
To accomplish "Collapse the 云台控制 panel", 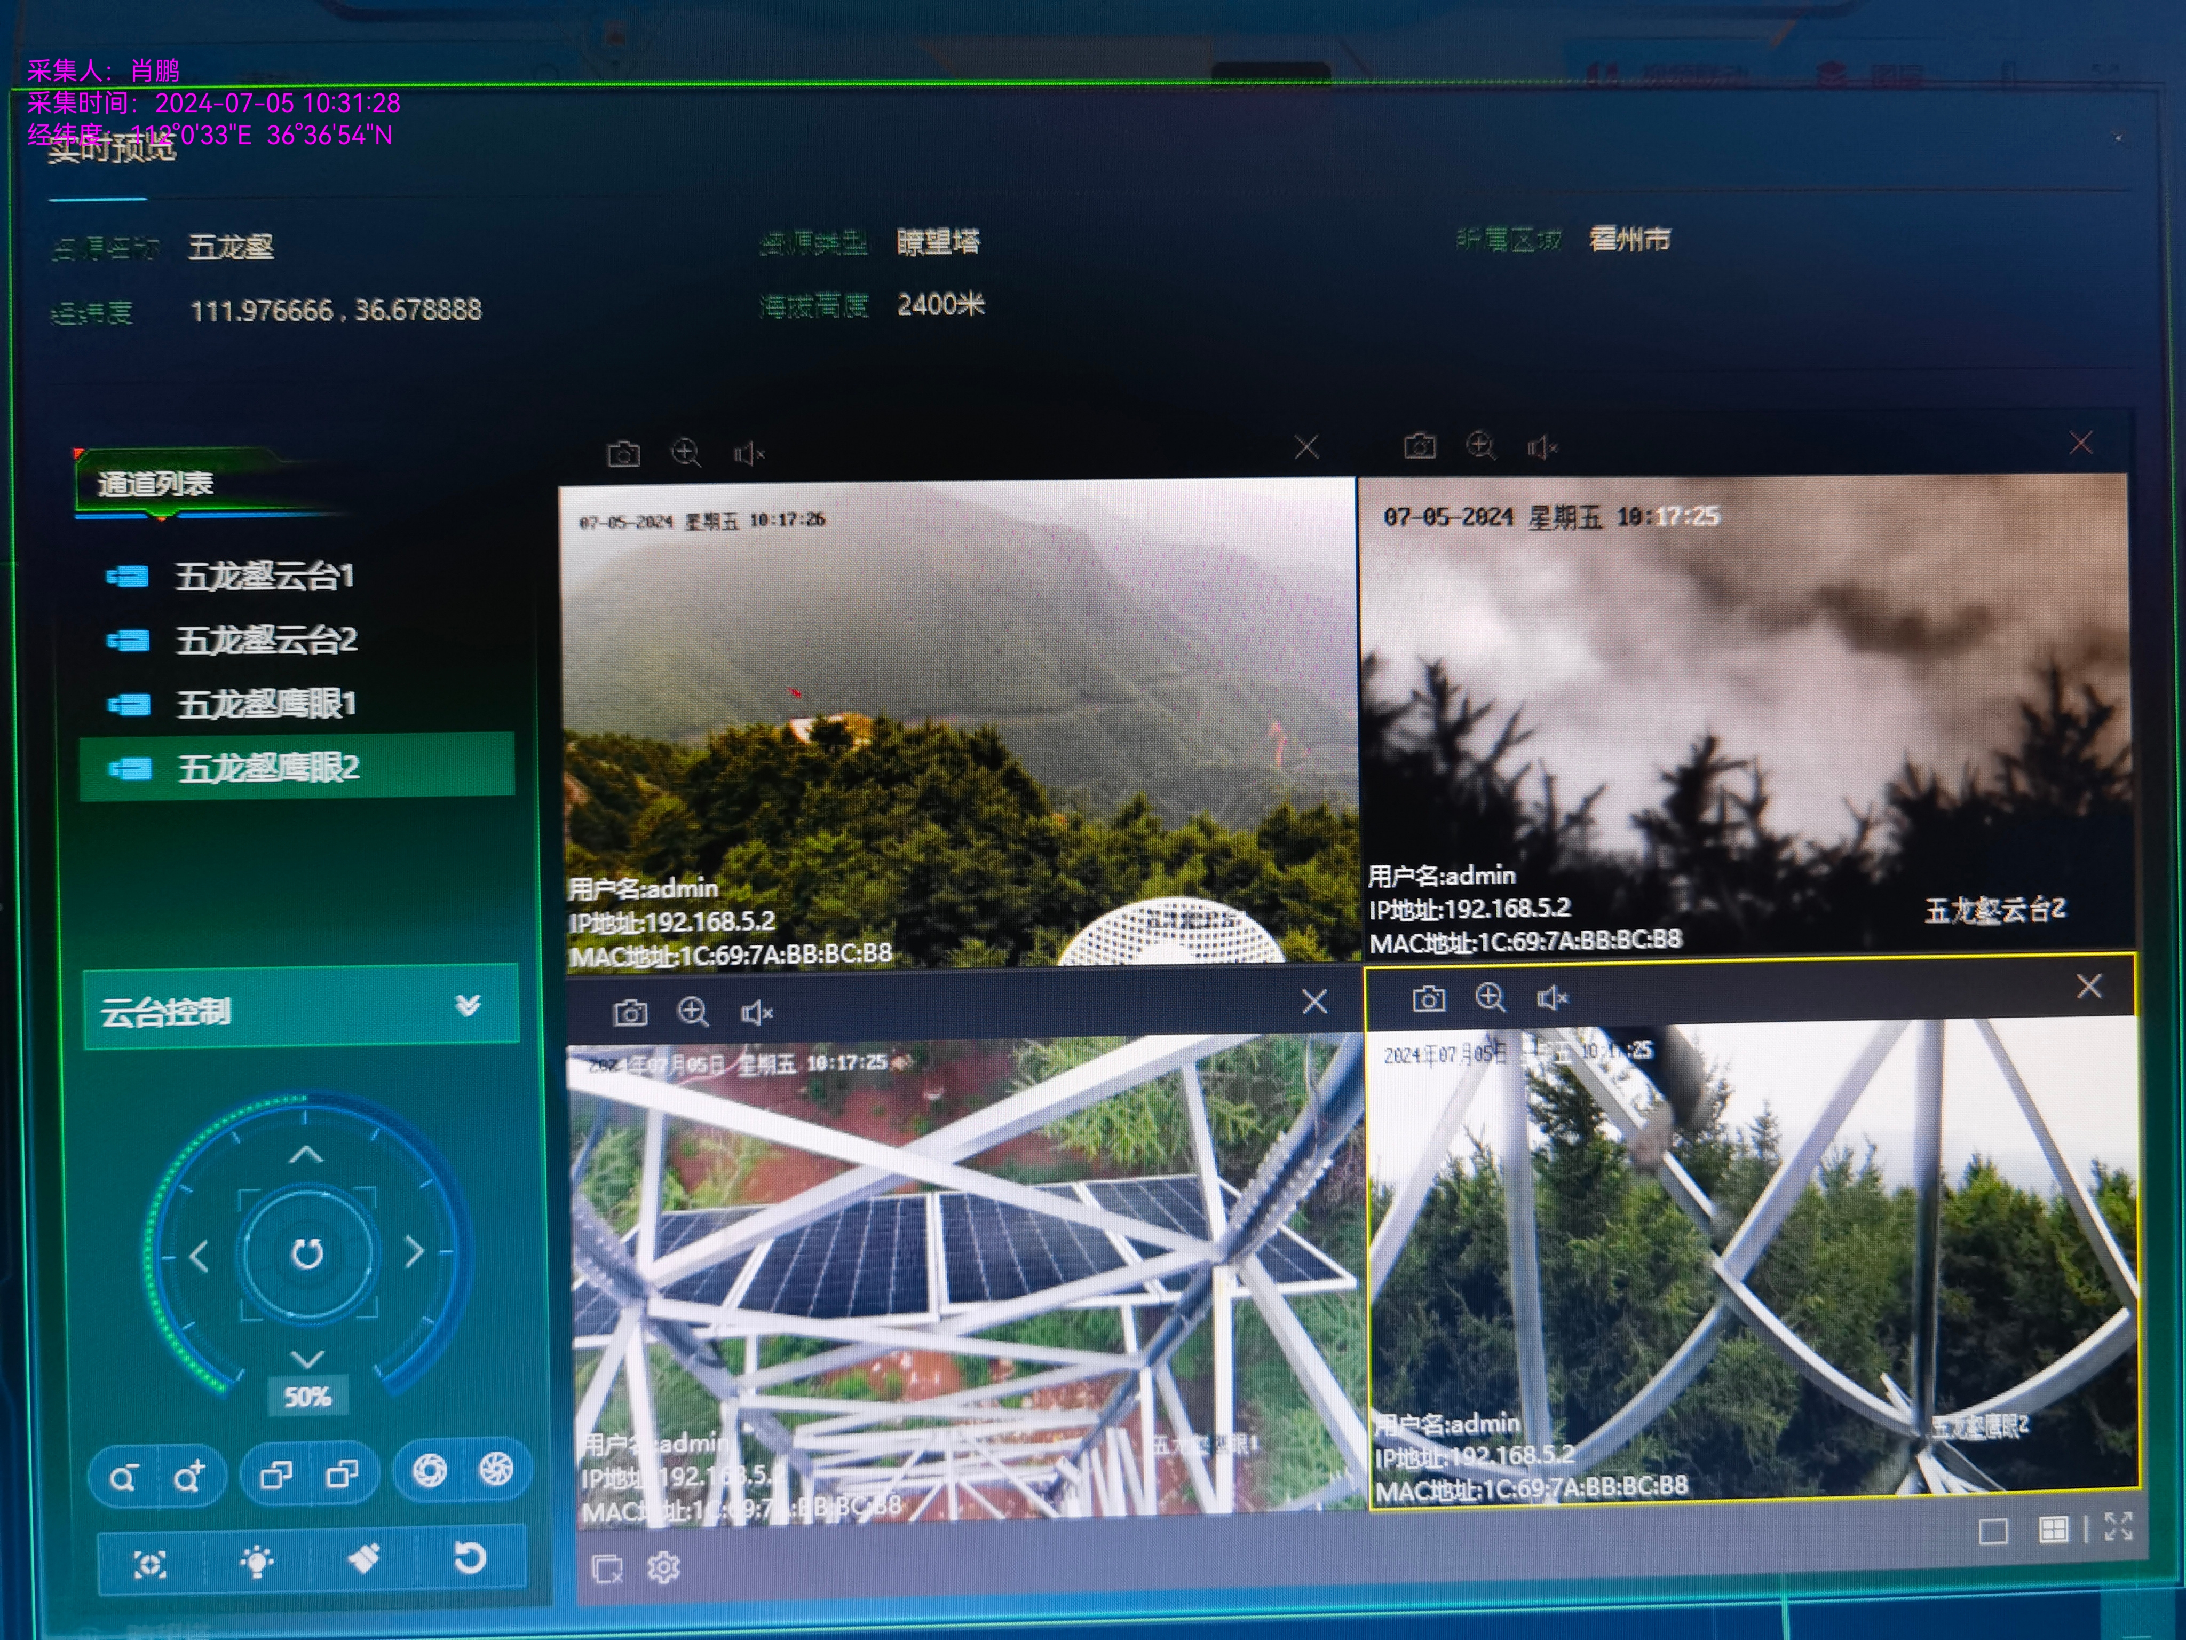I will point(468,1005).
